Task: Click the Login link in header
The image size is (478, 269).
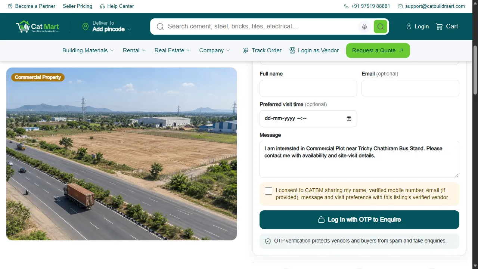Action: click(x=418, y=27)
